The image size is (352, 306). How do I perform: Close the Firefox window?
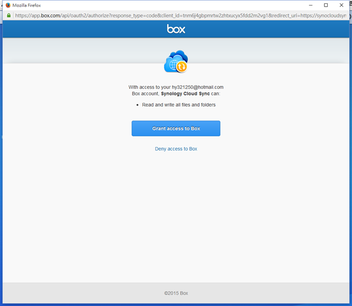342,5
